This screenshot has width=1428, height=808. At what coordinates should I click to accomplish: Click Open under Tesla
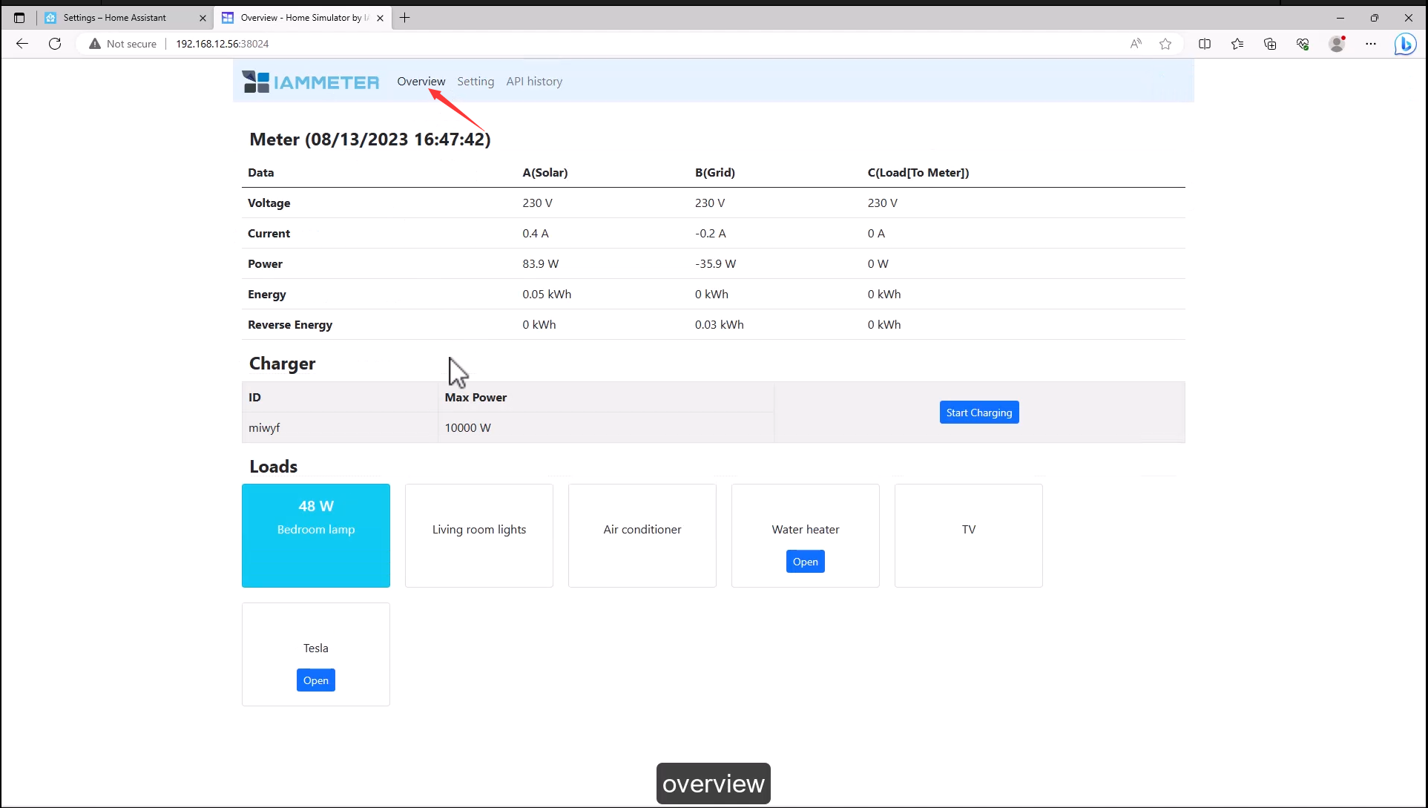[x=315, y=680]
